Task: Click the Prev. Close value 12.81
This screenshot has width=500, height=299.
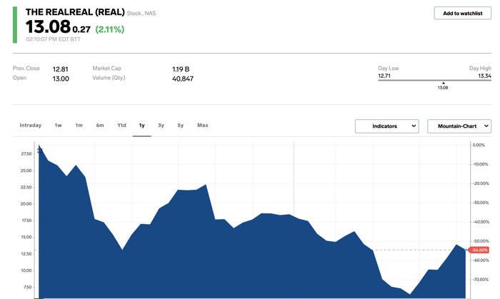Action: click(60, 69)
